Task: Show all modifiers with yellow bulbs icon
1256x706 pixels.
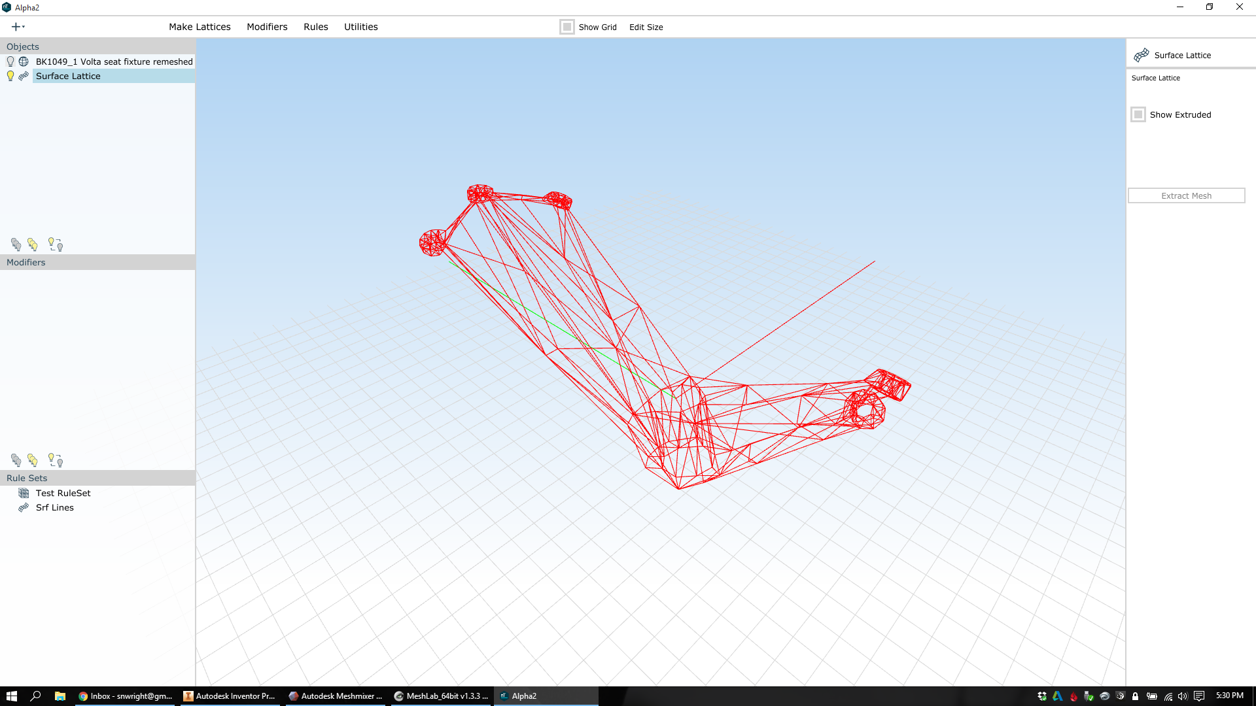Action: coord(33,460)
